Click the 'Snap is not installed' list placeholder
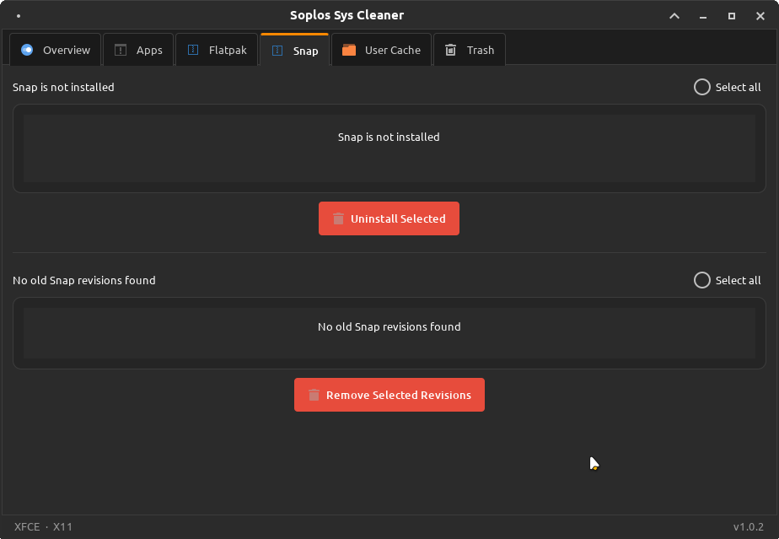Viewport: 779px width, 539px height. (x=389, y=137)
